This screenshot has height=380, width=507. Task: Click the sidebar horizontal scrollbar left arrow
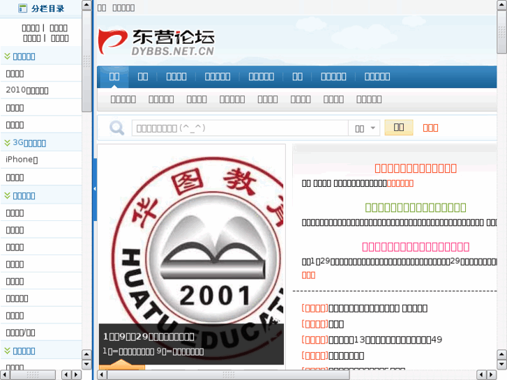[x=5, y=374]
